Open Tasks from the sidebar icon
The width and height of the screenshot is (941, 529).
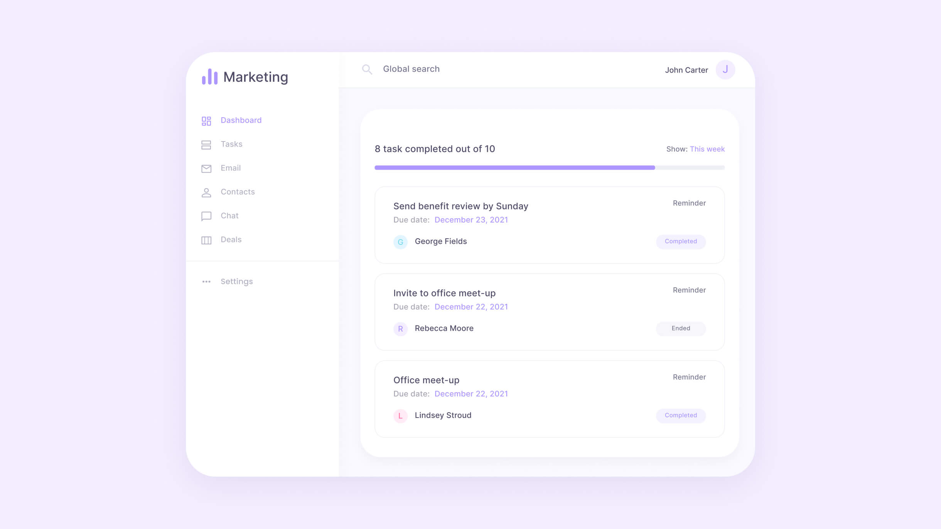pyautogui.click(x=206, y=145)
